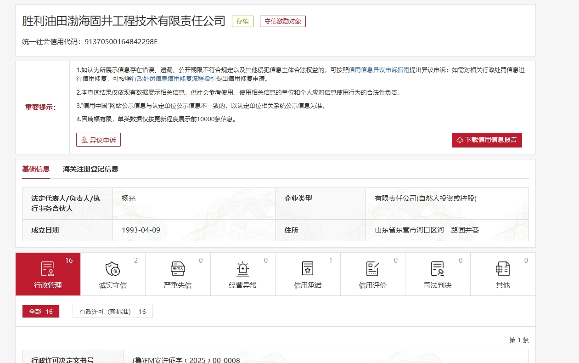Open the 信用评价 category icon
This screenshot has width=579, height=363.
pyautogui.click(x=372, y=269)
